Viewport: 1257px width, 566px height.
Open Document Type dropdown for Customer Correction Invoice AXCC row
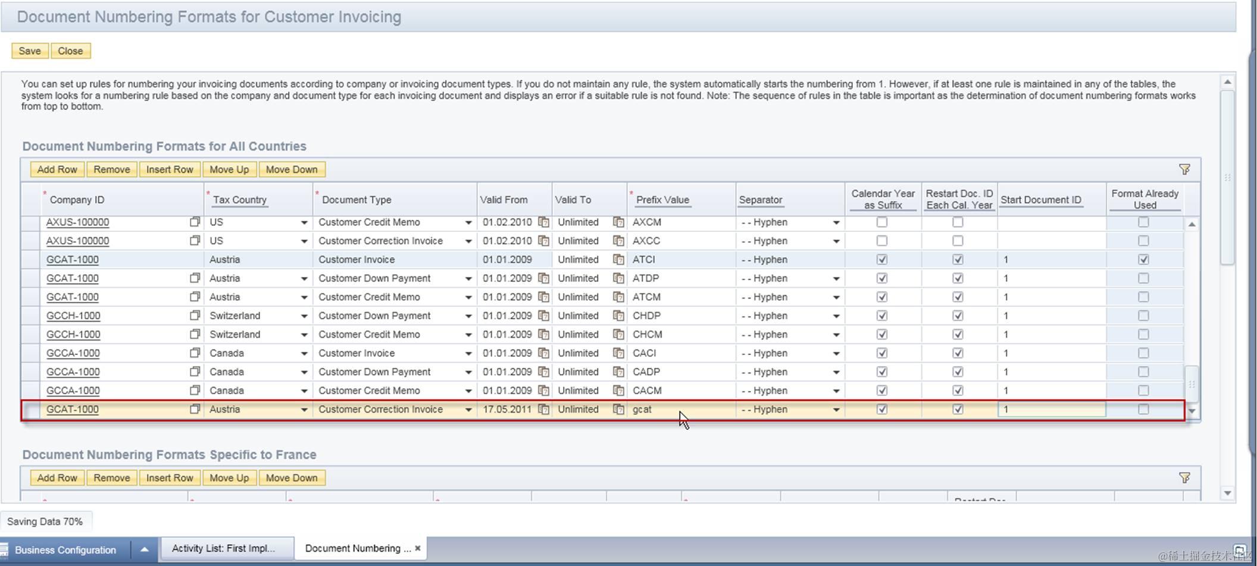coord(468,241)
